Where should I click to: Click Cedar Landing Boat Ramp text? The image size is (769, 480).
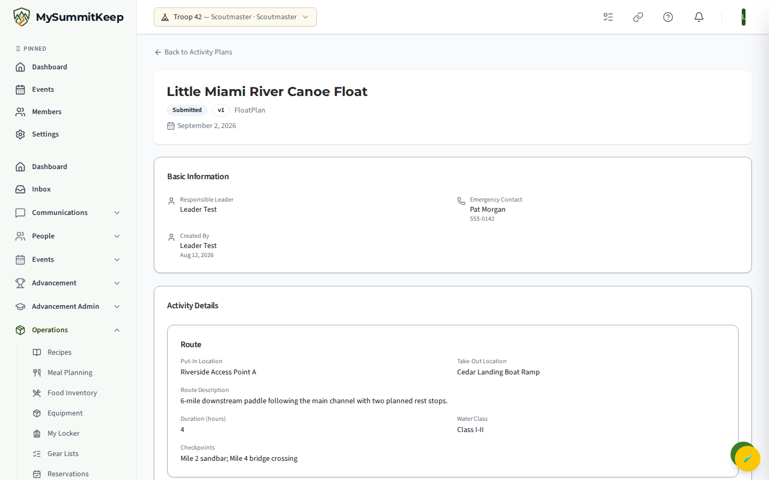point(498,372)
